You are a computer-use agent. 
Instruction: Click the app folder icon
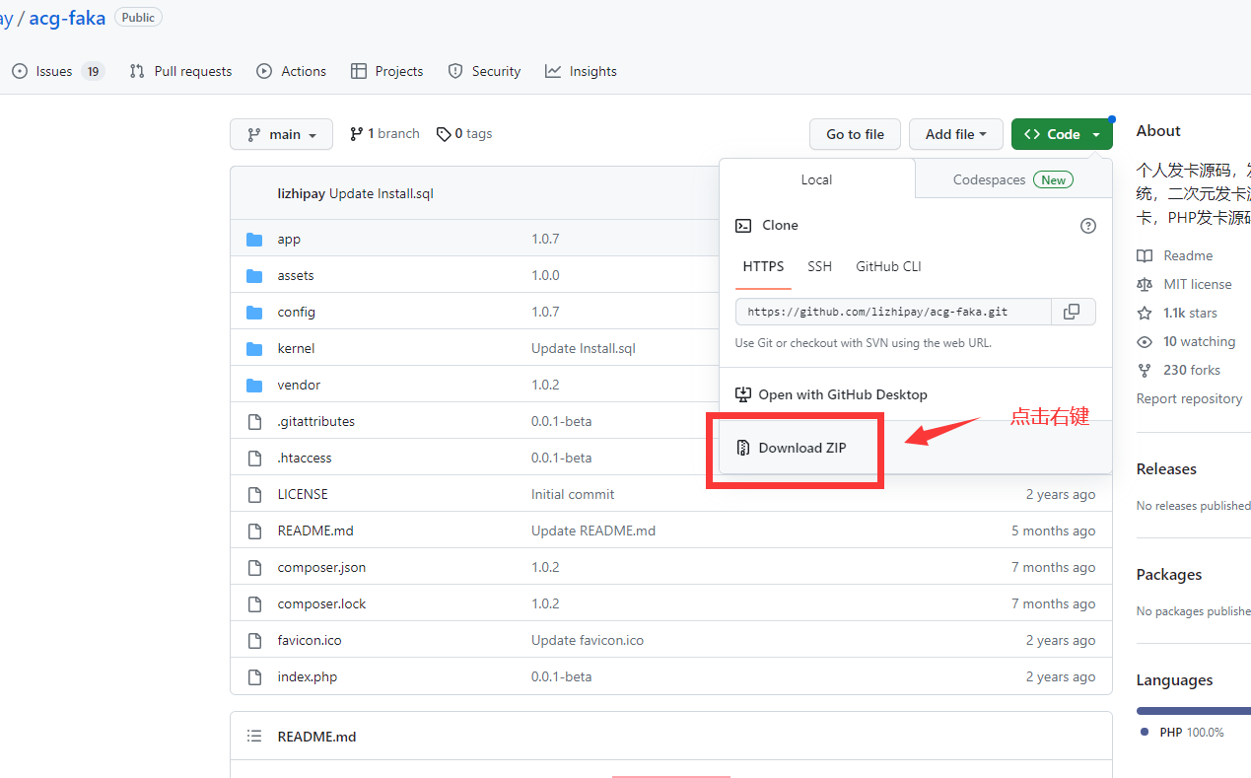point(255,240)
